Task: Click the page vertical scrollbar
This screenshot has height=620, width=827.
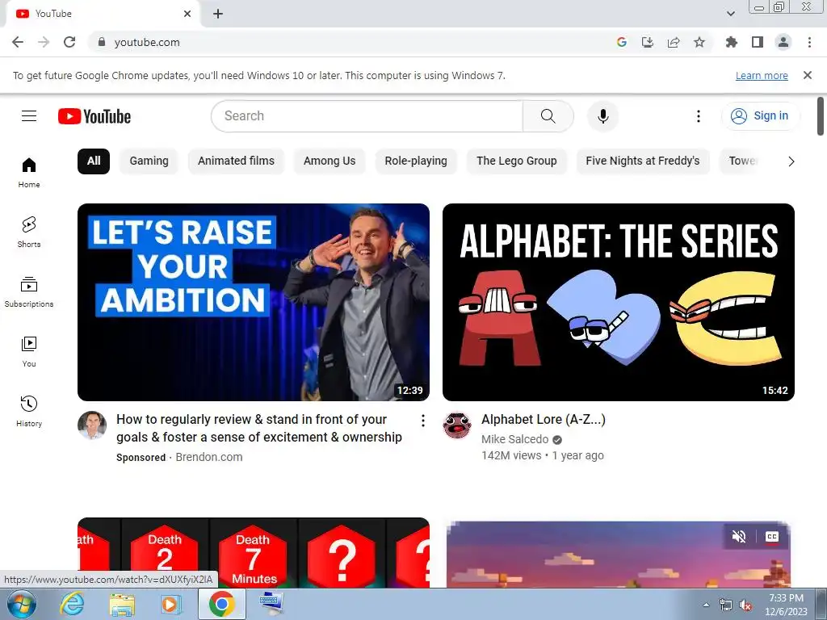Action: (x=821, y=116)
